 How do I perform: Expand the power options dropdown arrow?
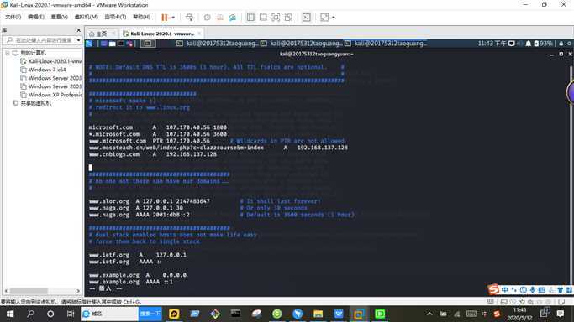click(x=173, y=17)
